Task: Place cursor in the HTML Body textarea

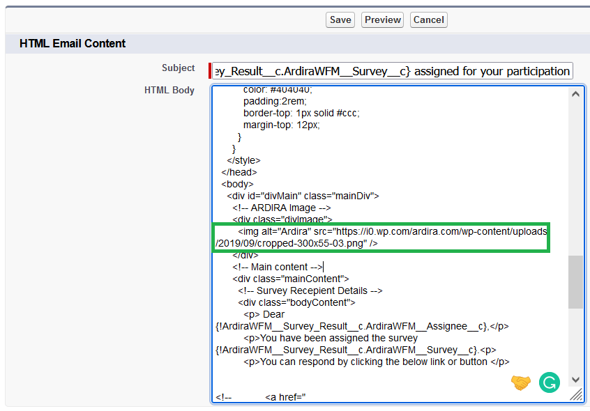Action: pos(384,195)
